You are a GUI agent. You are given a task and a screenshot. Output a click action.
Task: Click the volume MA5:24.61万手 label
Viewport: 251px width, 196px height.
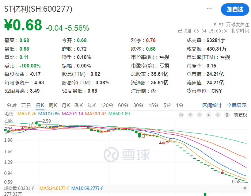pyautogui.click(x=54, y=188)
